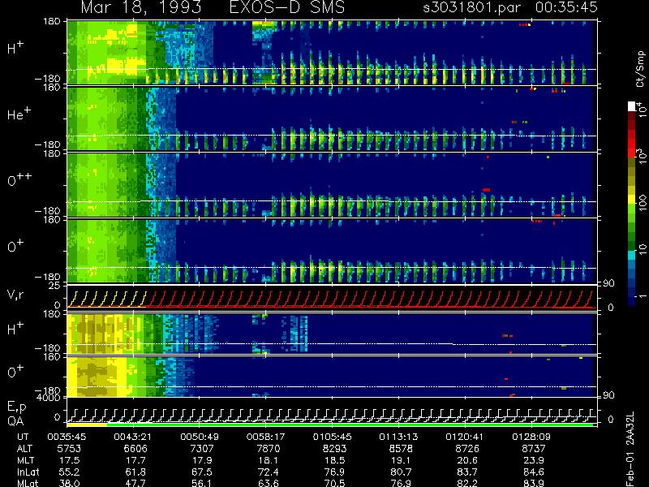Click the vertical "Feb-01 2AA32L" stamp text
The image size is (649, 487).
tap(630, 450)
